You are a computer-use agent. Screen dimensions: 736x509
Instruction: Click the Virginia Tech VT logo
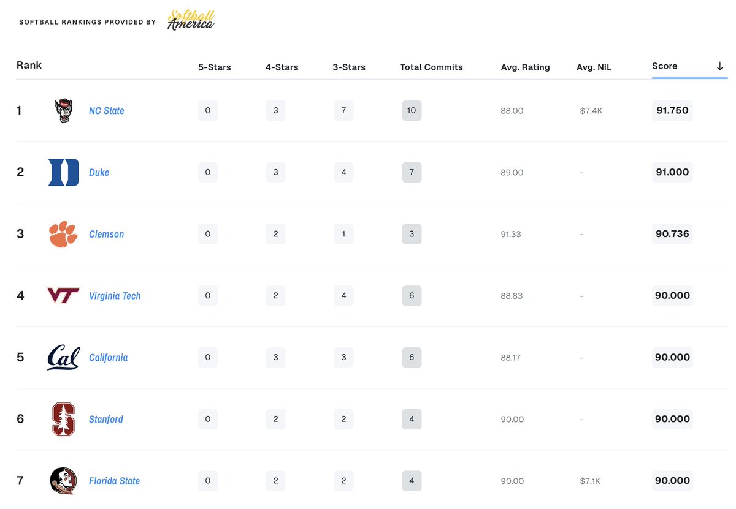pos(63,296)
